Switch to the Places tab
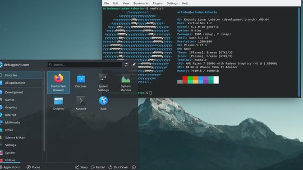Screen dimensions: 303x170 click(x=33, y=167)
